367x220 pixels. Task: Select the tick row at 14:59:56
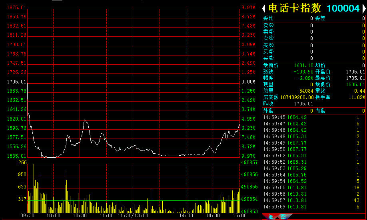click(x=314, y=194)
